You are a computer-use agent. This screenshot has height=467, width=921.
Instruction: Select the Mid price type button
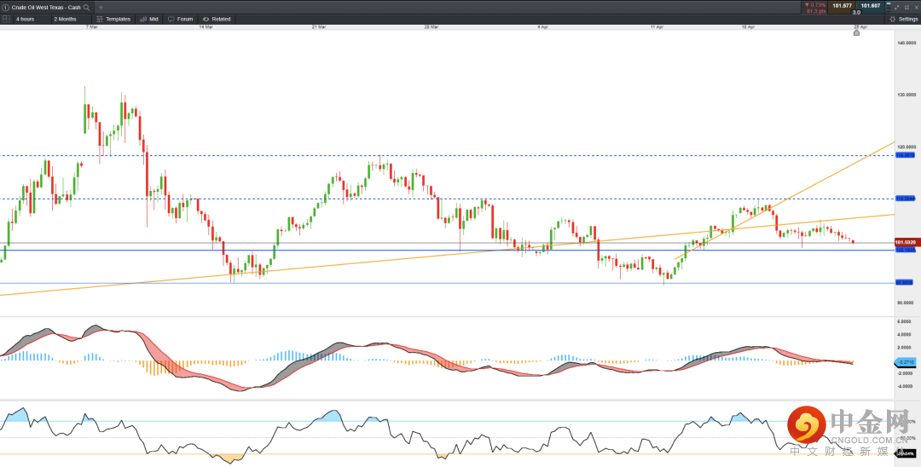click(x=149, y=19)
